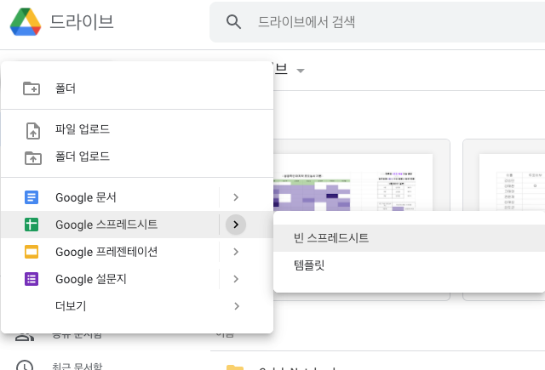Click the Google Docs blue icon

[x=32, y=197]
